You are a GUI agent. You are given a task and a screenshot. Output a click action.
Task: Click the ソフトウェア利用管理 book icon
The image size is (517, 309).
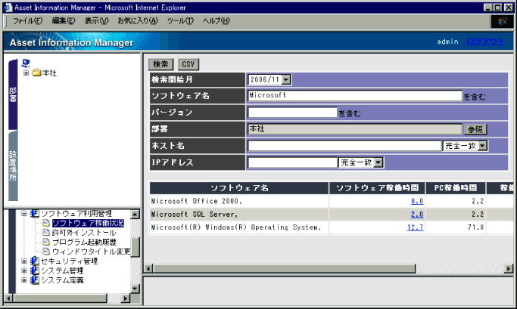[x=35, y=214]
